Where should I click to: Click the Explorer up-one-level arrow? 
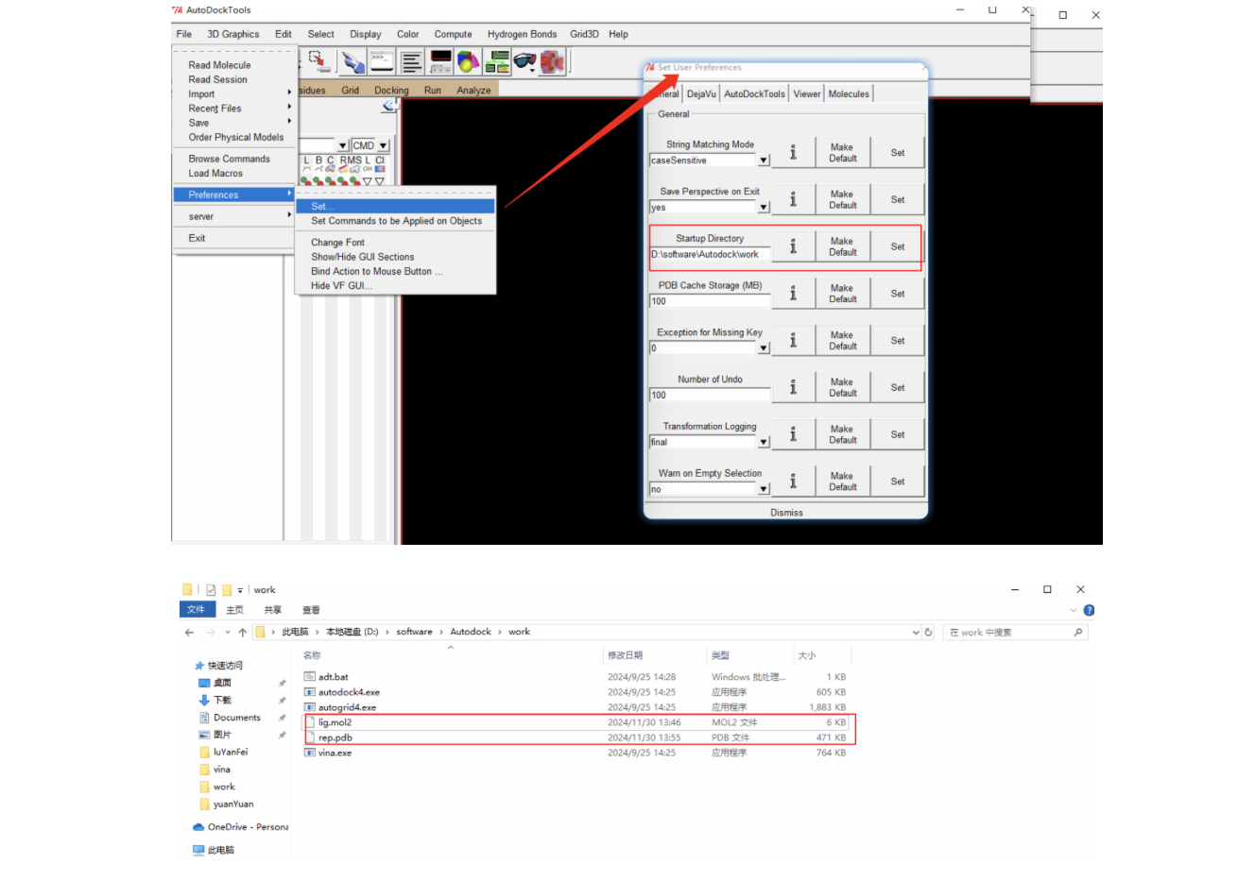point(243,633)
